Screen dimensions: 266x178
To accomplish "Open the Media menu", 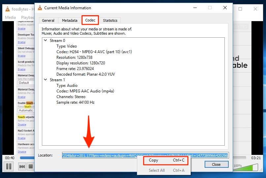I will [x=11, y=17].
